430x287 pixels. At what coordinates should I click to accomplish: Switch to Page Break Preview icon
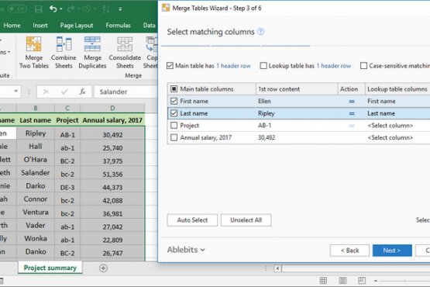coord(362,281)
